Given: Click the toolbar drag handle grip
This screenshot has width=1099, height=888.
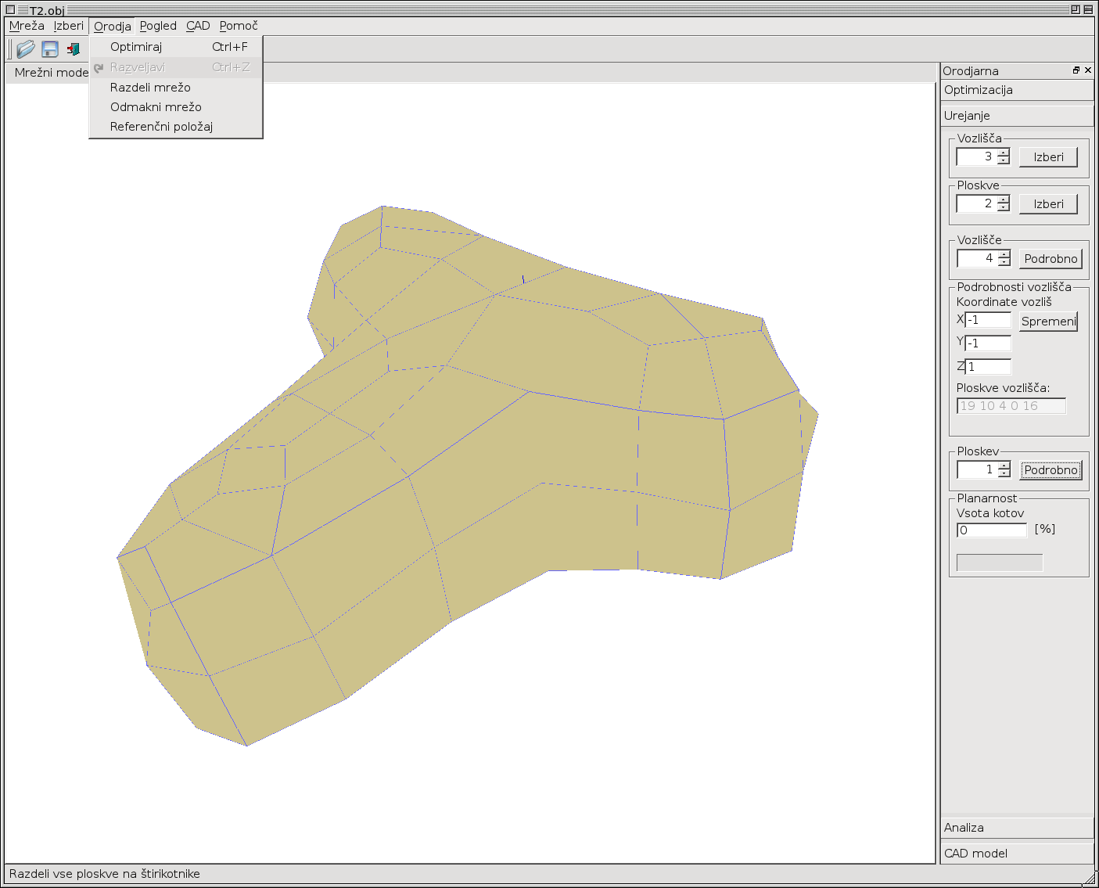Looking at the screenshot, I should (x=9, y=49).
